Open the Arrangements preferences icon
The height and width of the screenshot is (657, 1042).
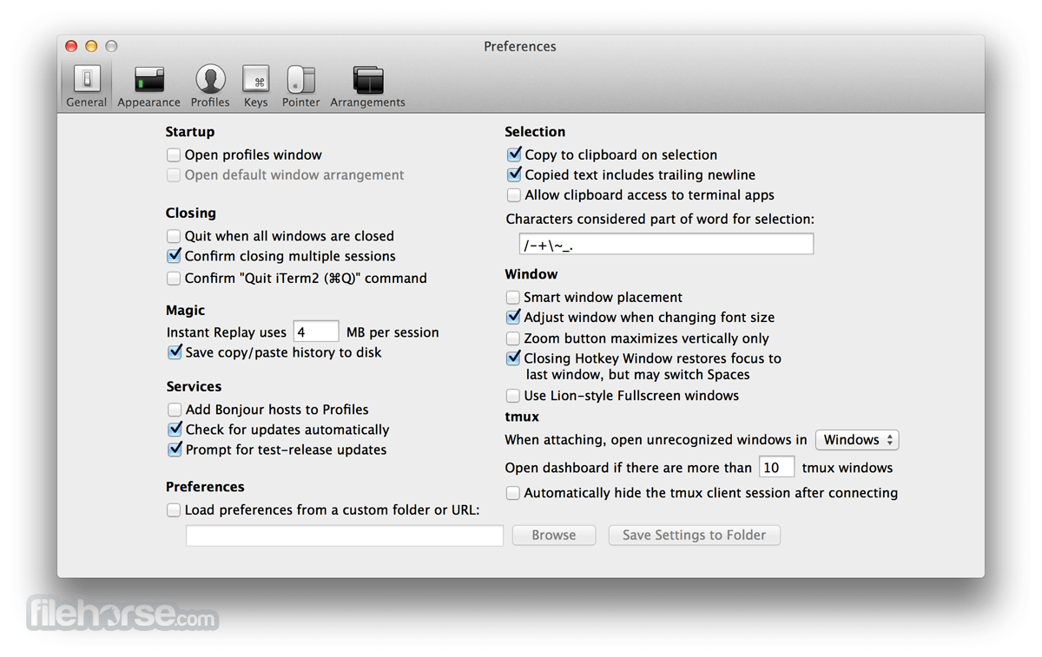(368, 80)
